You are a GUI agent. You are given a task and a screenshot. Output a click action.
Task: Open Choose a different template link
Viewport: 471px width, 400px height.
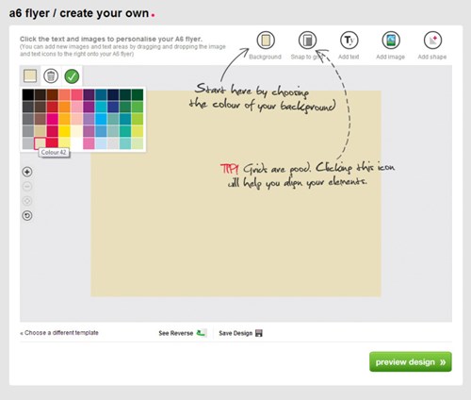(x=59, y=333)
